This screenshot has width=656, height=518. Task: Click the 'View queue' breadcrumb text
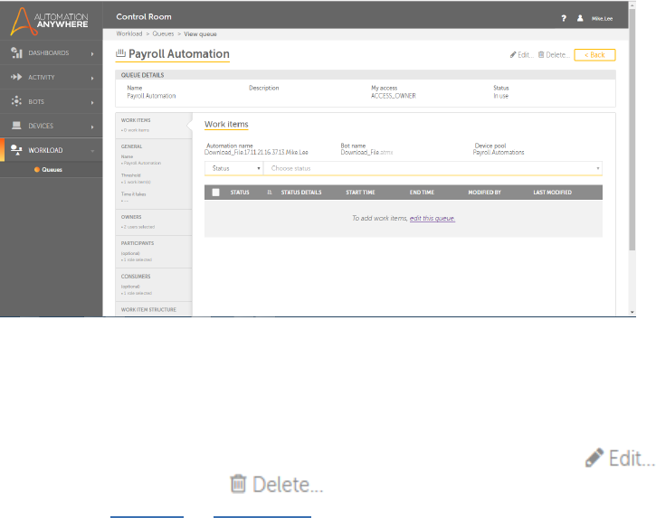point(200,33)
